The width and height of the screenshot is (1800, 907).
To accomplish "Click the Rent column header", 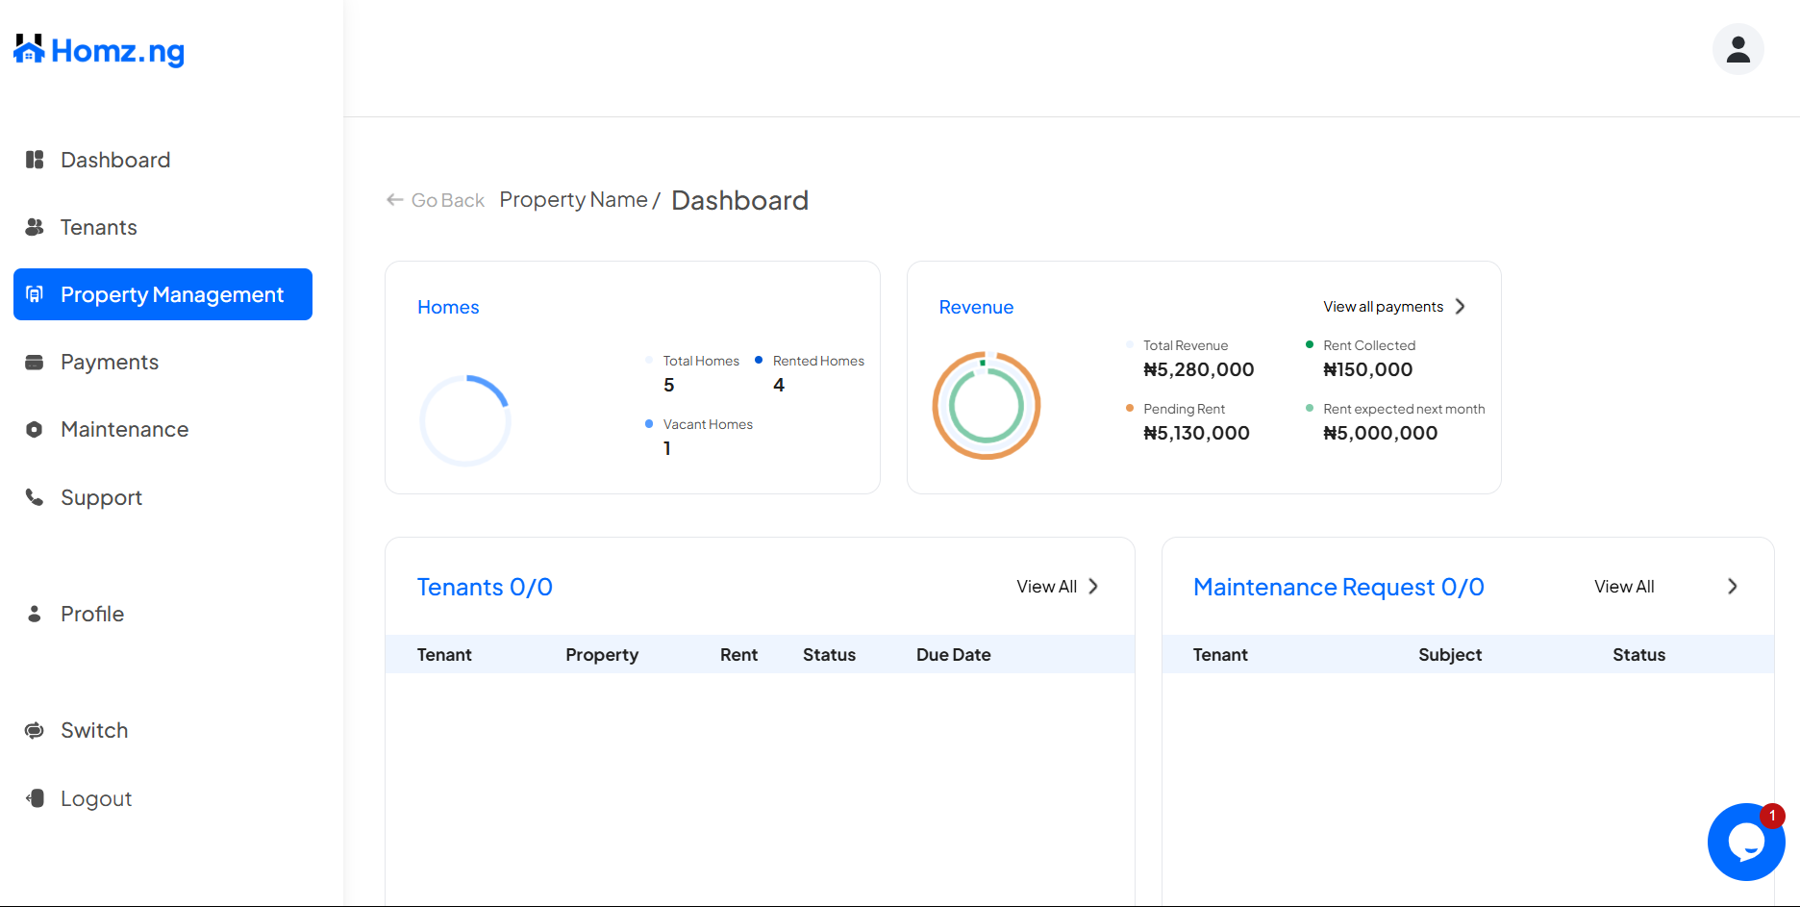I will point(738,655).
